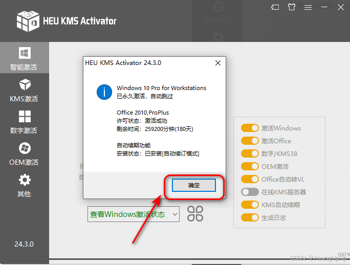Open the 数字激活 digital activation tab
The height and width of the screenshot is (265, 350).
[24, 122]
